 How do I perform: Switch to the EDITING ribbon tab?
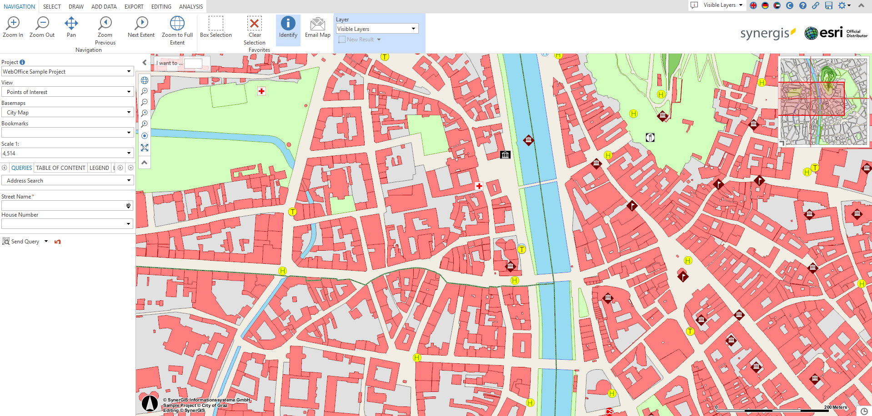161,6
